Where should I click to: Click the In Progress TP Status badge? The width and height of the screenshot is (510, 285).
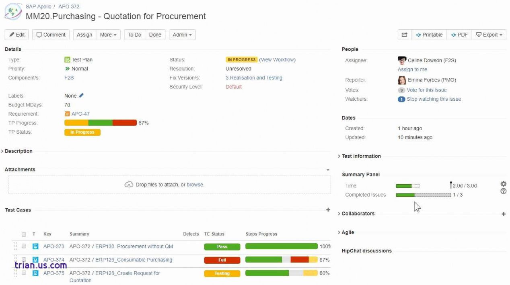pyautogui.click(x=82, y=132)
